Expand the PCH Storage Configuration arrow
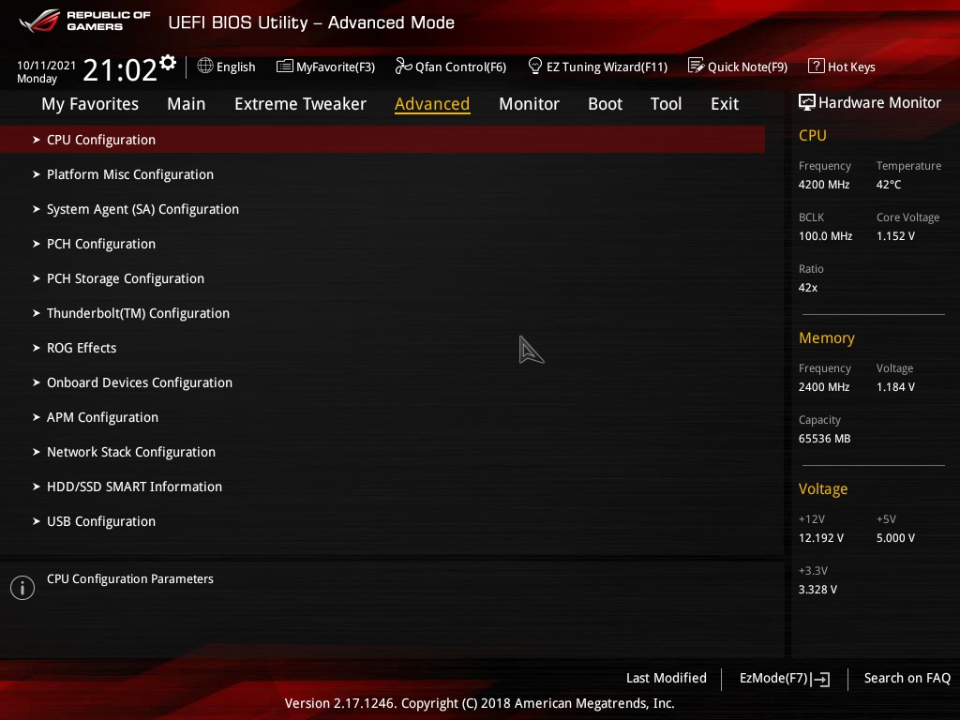960x720 pixels. (x=37, y=278)
